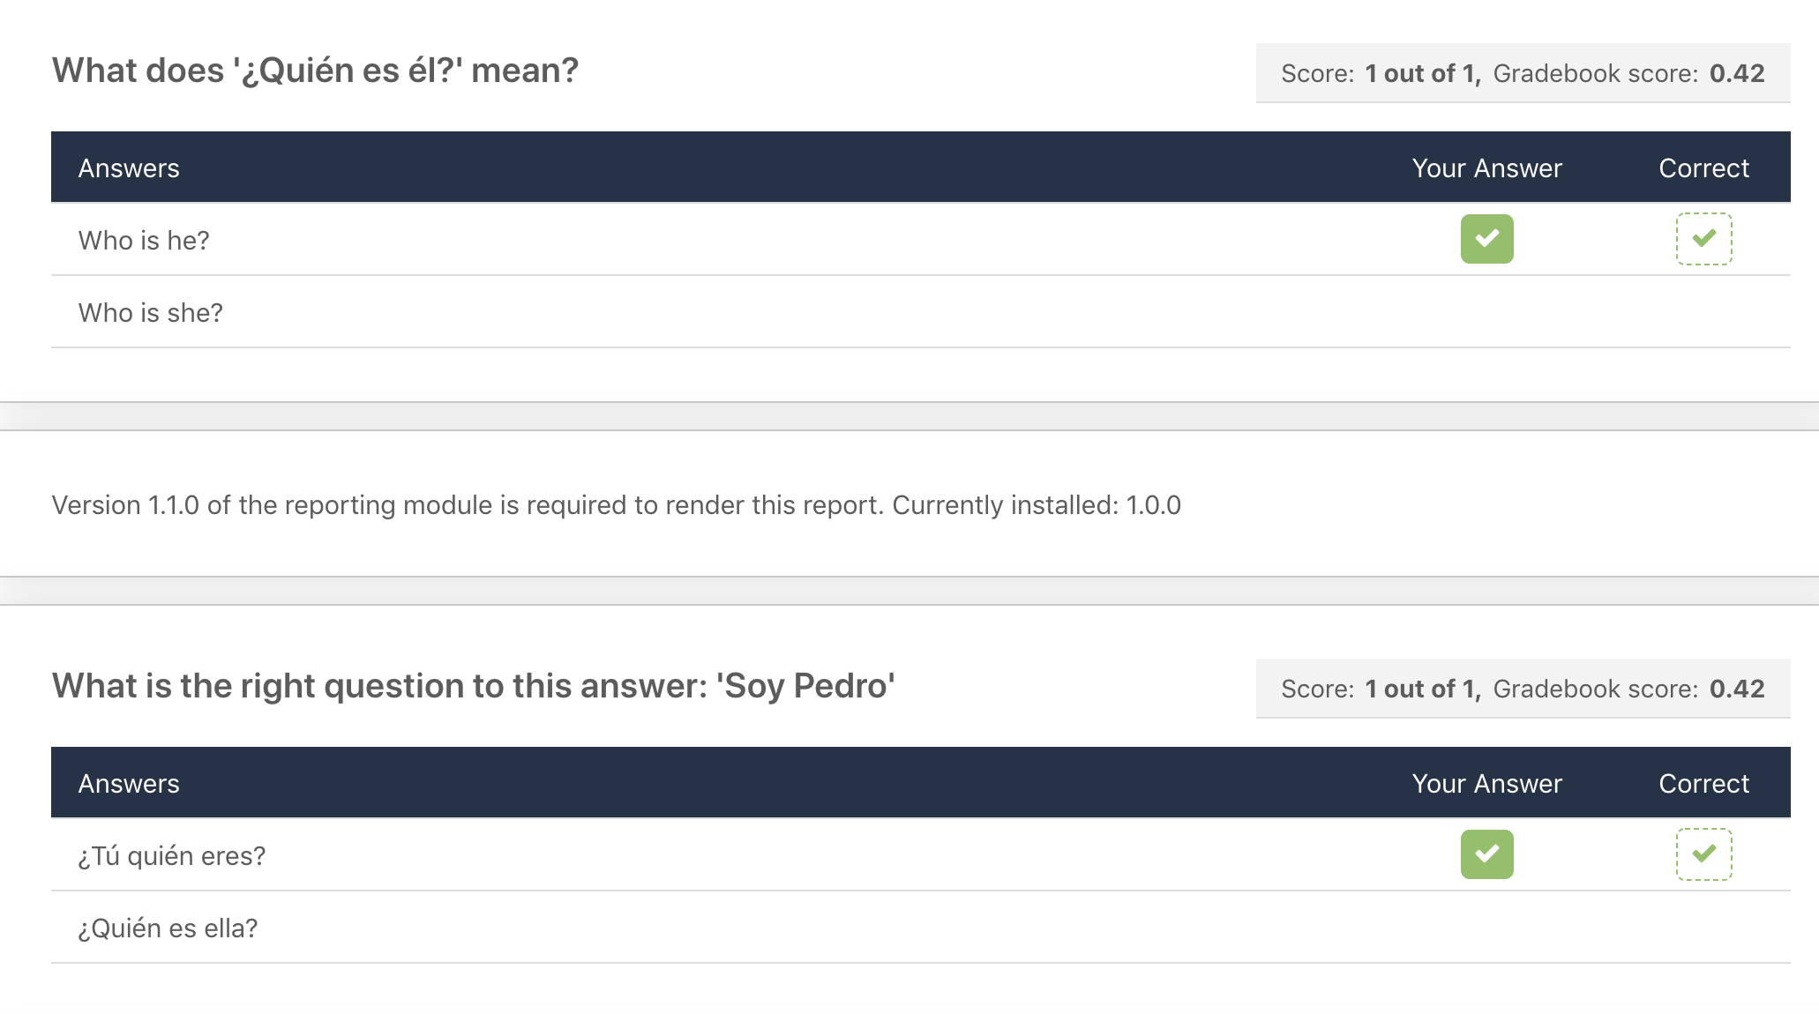
Task: Click the first table's 'Answers' column header
Action: [x=129, y=168]
